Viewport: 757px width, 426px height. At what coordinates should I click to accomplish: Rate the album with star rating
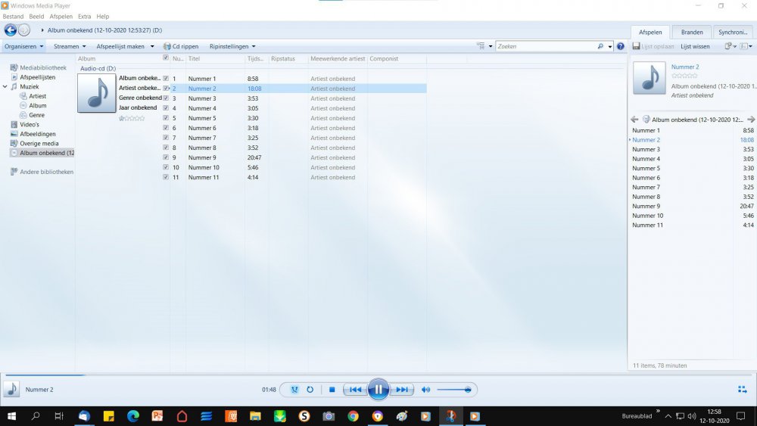click(x=131, y=118)
